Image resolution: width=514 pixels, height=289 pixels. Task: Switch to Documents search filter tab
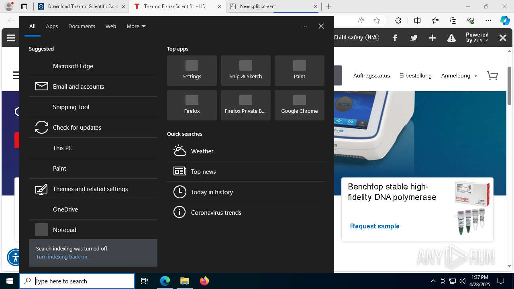pos(82,26)
